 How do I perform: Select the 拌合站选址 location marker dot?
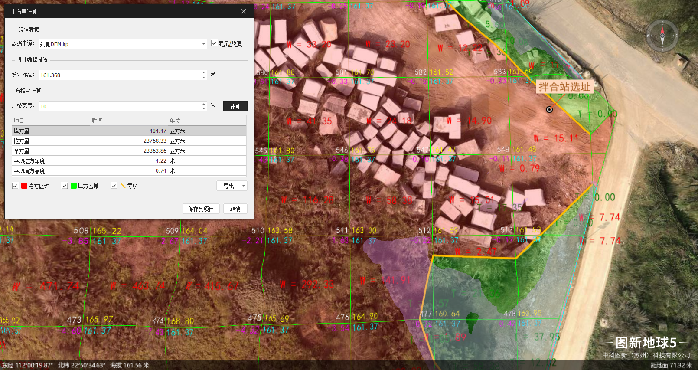pos(549,109)
